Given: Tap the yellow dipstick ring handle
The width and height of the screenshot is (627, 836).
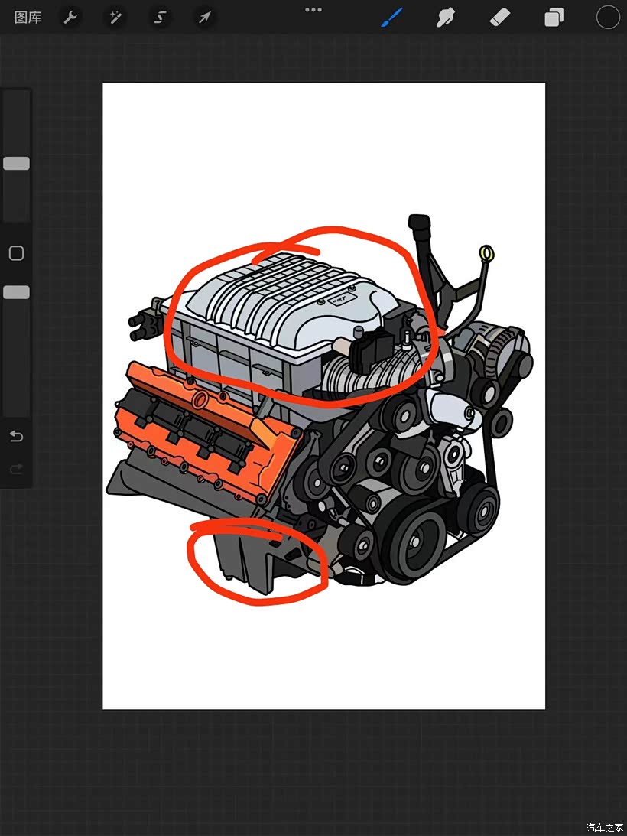Looking at the screenshot, I should click(485, 252).
